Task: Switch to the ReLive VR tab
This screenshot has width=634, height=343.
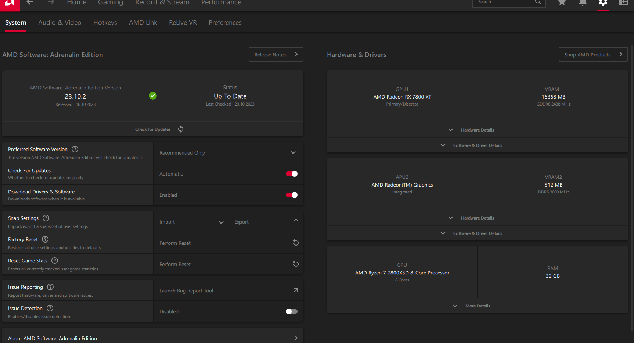Action: coord(183,23)
